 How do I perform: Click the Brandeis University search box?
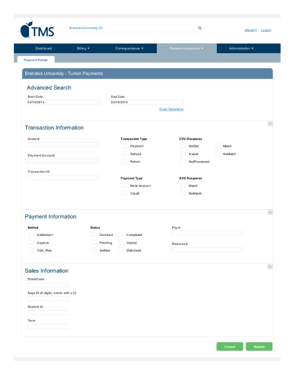point(136,28)
